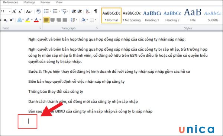The height and width of the screenshot is (136, 223).
Task: Click the Change Case Aa button
Action: tap(29, 12)
